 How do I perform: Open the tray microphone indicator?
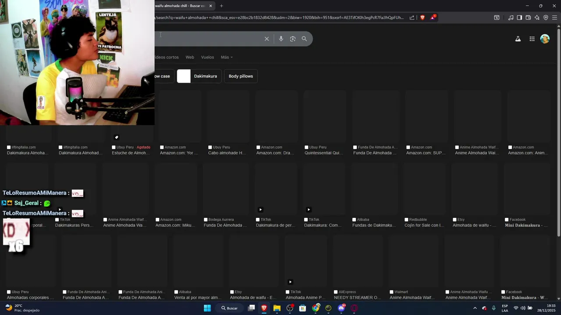(x=494, y=308)
